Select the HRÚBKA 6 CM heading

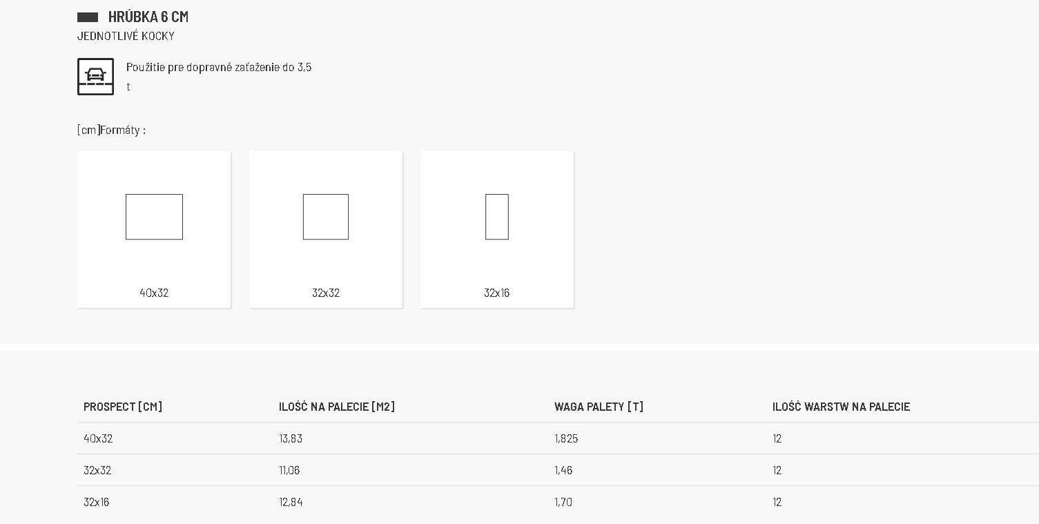148,17
